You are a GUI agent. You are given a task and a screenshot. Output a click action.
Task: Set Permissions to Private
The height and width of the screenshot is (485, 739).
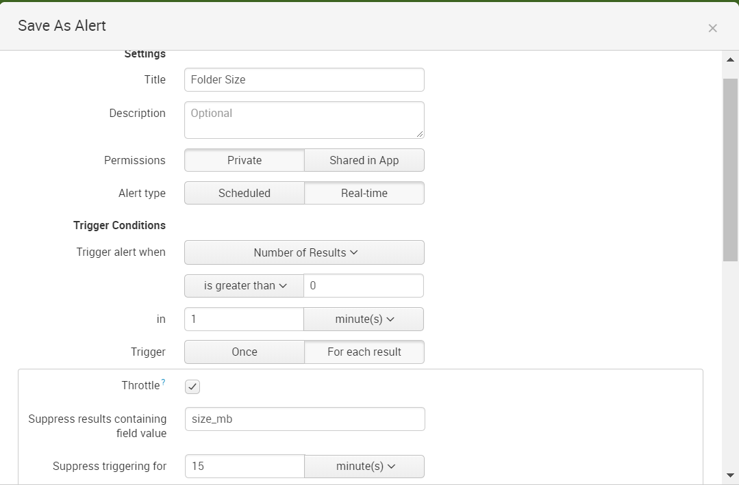pyautogui.click(x=244, y=160)
